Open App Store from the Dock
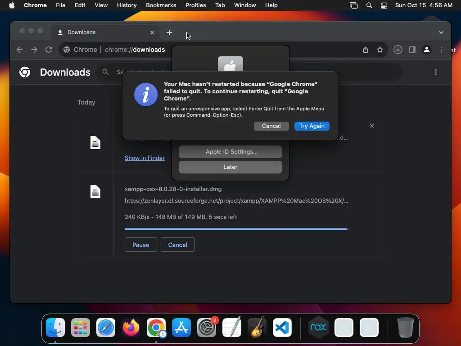The width and height of the screenshot is (461, 346). 181,328
